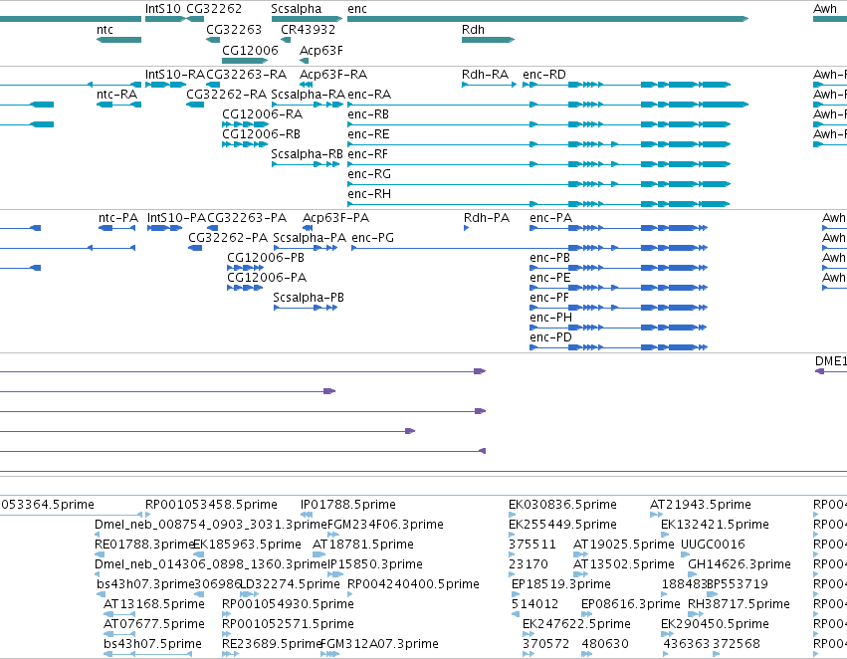The image size is (847, 659).
Task: Click the Acp63F-RA transcript label
Action: pos(333,74)
